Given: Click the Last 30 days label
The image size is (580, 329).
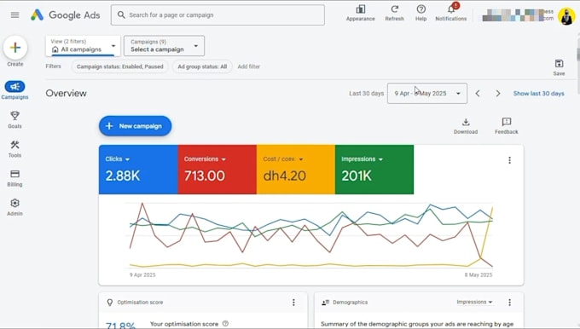Looking at the screenshot, I should pos(366,94).
